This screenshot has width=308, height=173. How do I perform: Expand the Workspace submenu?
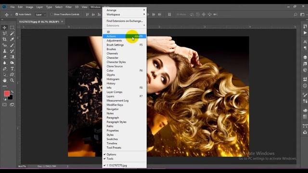coord(125,14)
